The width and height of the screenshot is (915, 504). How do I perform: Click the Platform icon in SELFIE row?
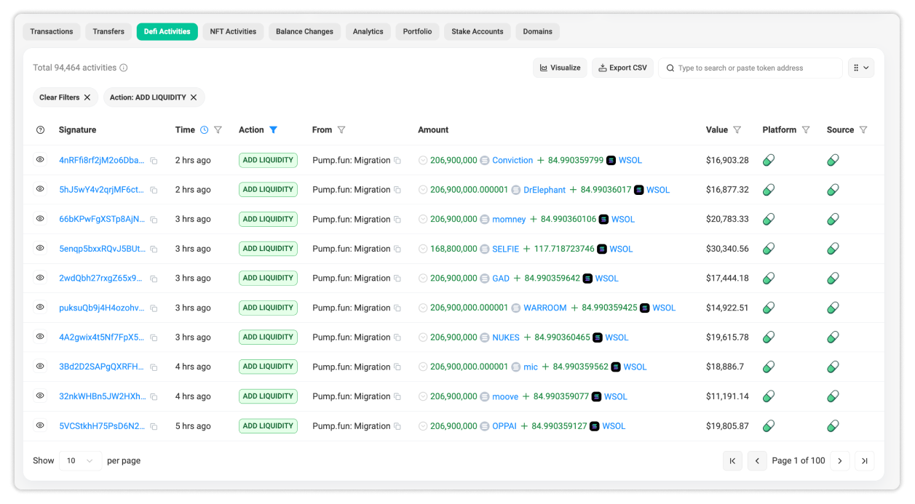(x=768, y=249)
